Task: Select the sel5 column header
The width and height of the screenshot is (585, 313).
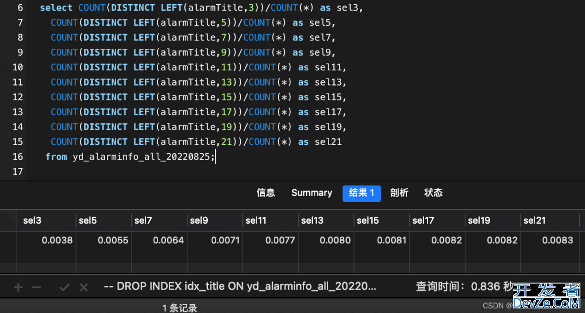Action: click(104, 220)
